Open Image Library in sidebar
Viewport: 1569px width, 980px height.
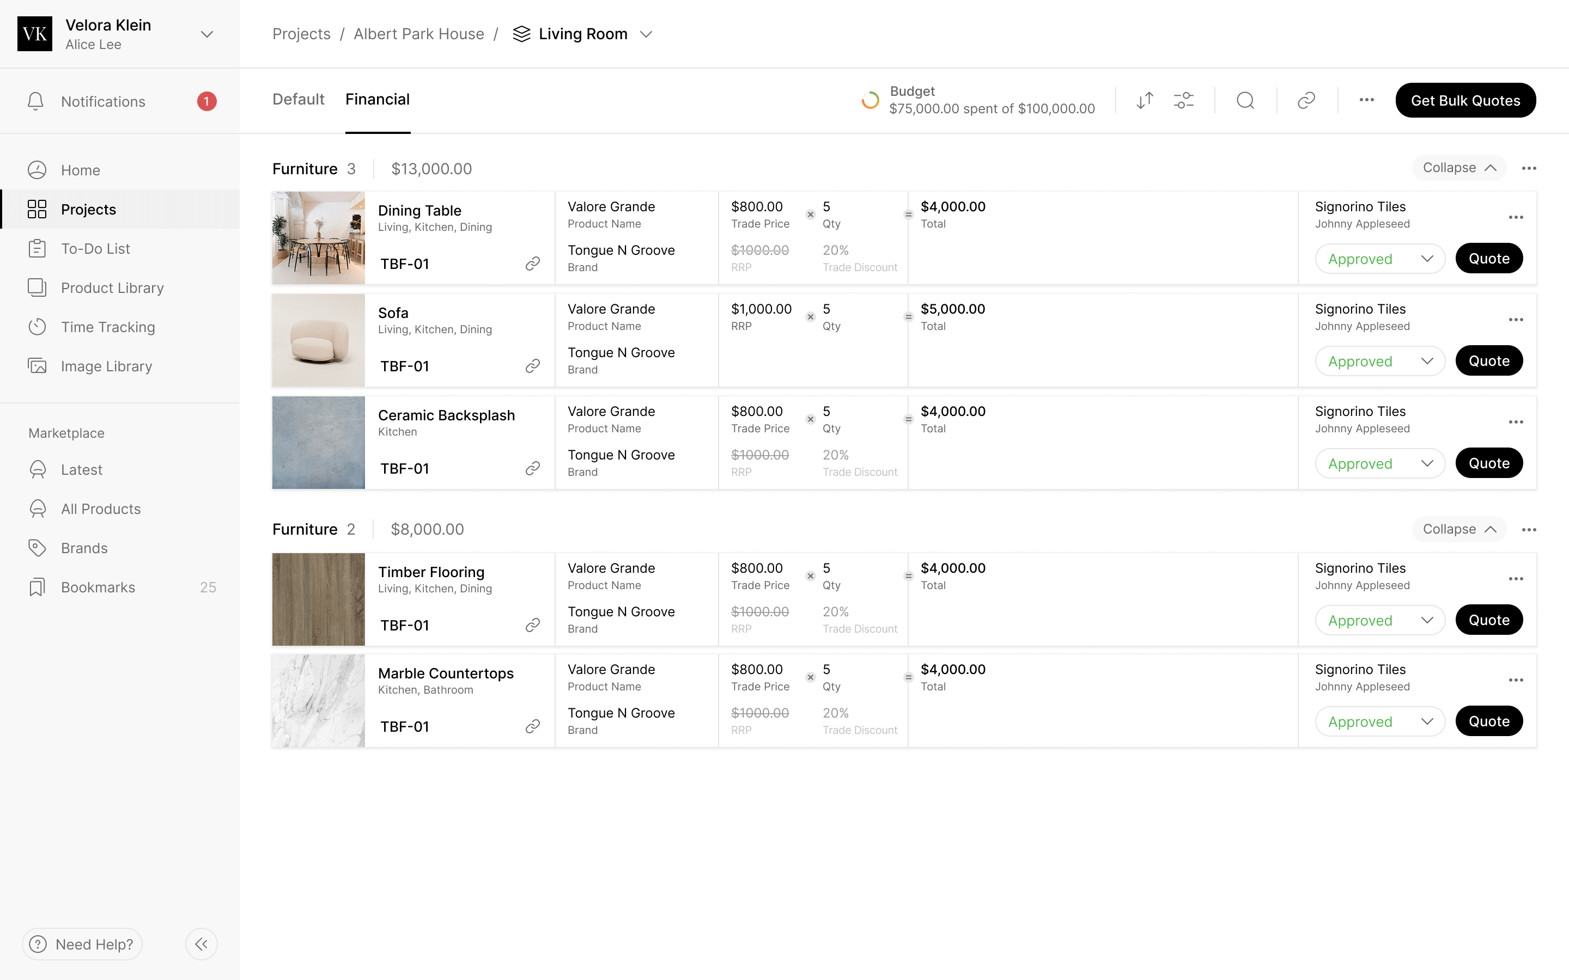pyautogui.click(x=120, y=366)
